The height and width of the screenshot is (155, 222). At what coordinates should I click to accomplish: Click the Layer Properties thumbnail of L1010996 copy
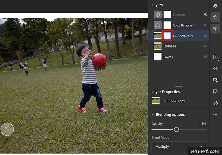tap(156, 101)
